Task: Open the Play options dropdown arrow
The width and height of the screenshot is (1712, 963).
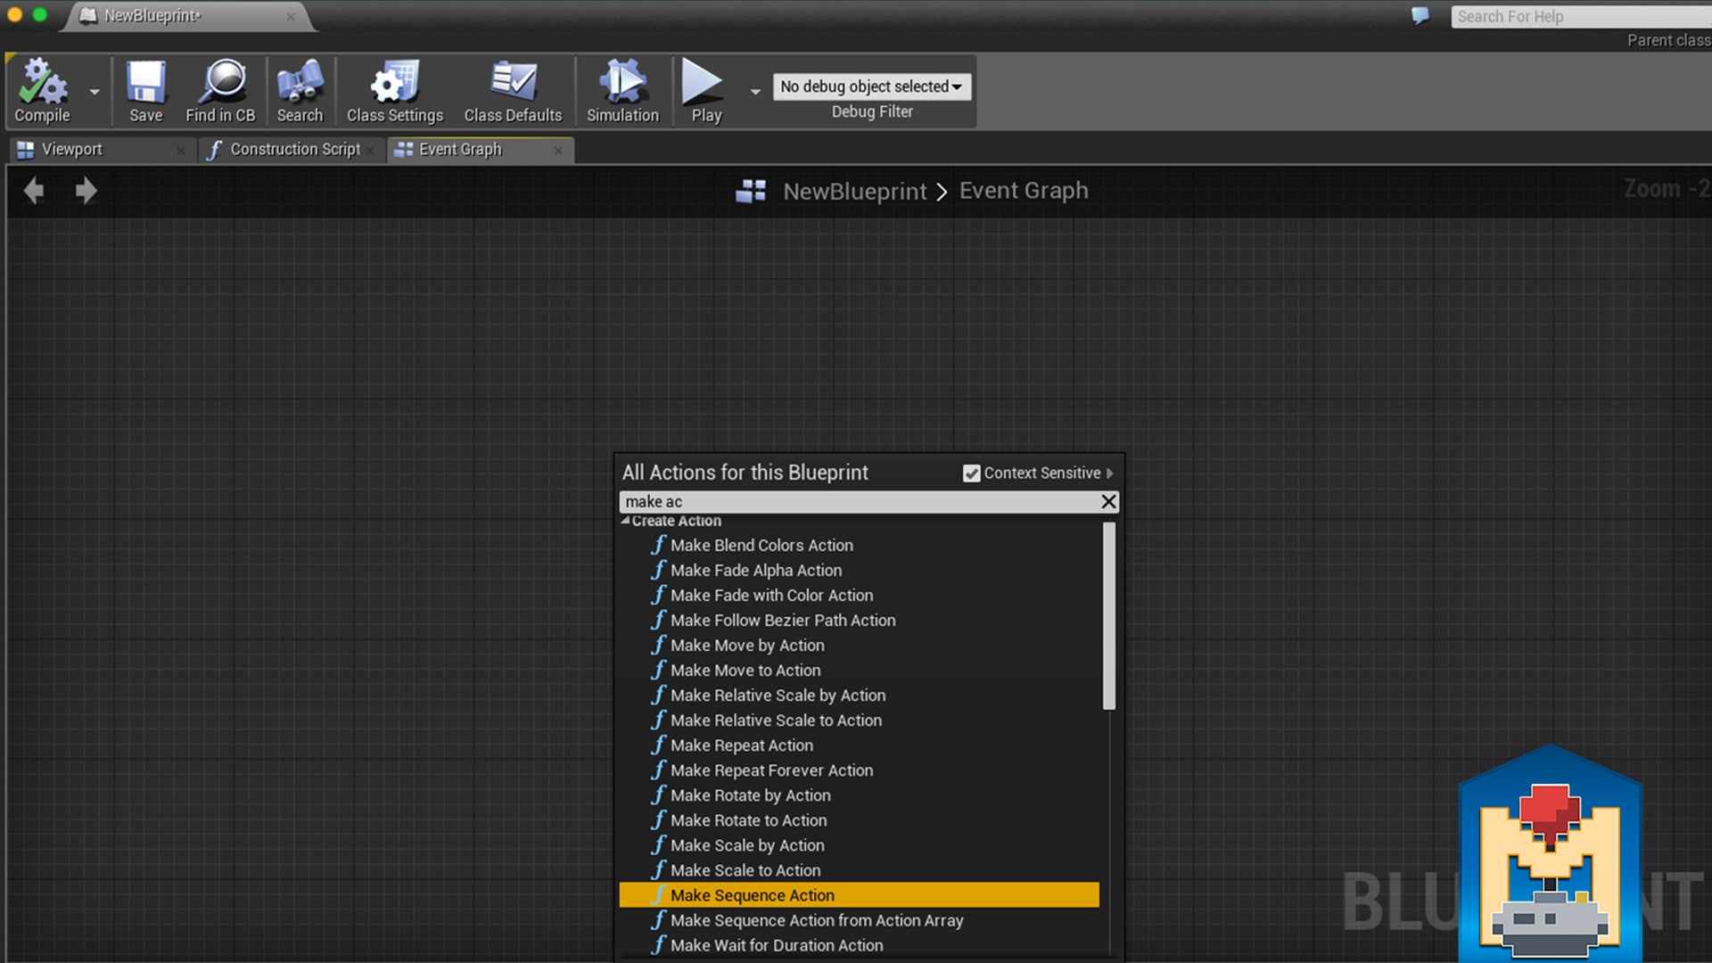Action: (754, 92)
